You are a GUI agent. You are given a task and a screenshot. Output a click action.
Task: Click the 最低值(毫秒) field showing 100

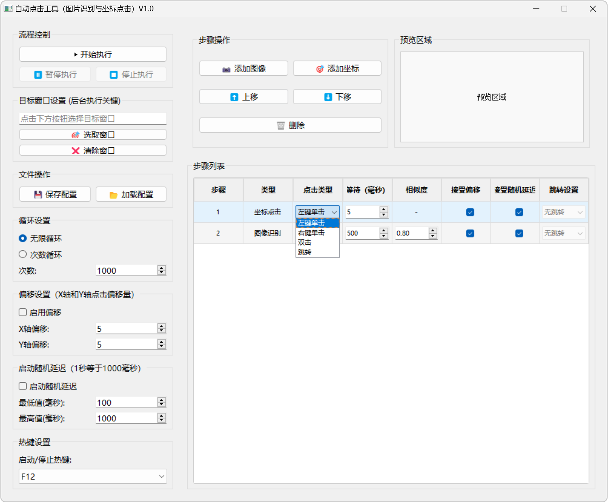pyautogui.click(x=126, y=402)
